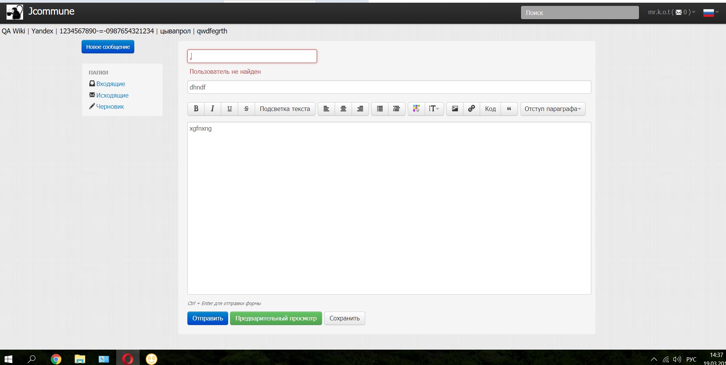The width and height of the screenshot is (726, 365).
Task: Click the Предварительный просмотр button
Action: 276,318
